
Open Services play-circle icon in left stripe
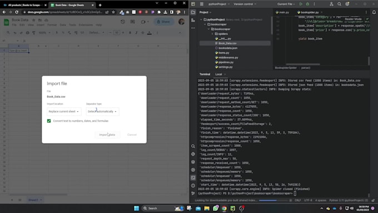pos(193,170)
